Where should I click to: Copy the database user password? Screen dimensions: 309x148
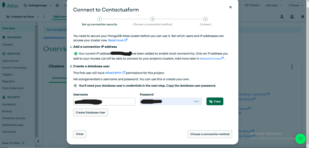click(x=215, y=101)
